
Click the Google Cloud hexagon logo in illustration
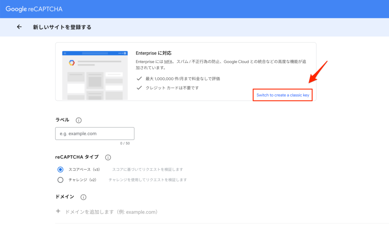click(x=71, y=63)
